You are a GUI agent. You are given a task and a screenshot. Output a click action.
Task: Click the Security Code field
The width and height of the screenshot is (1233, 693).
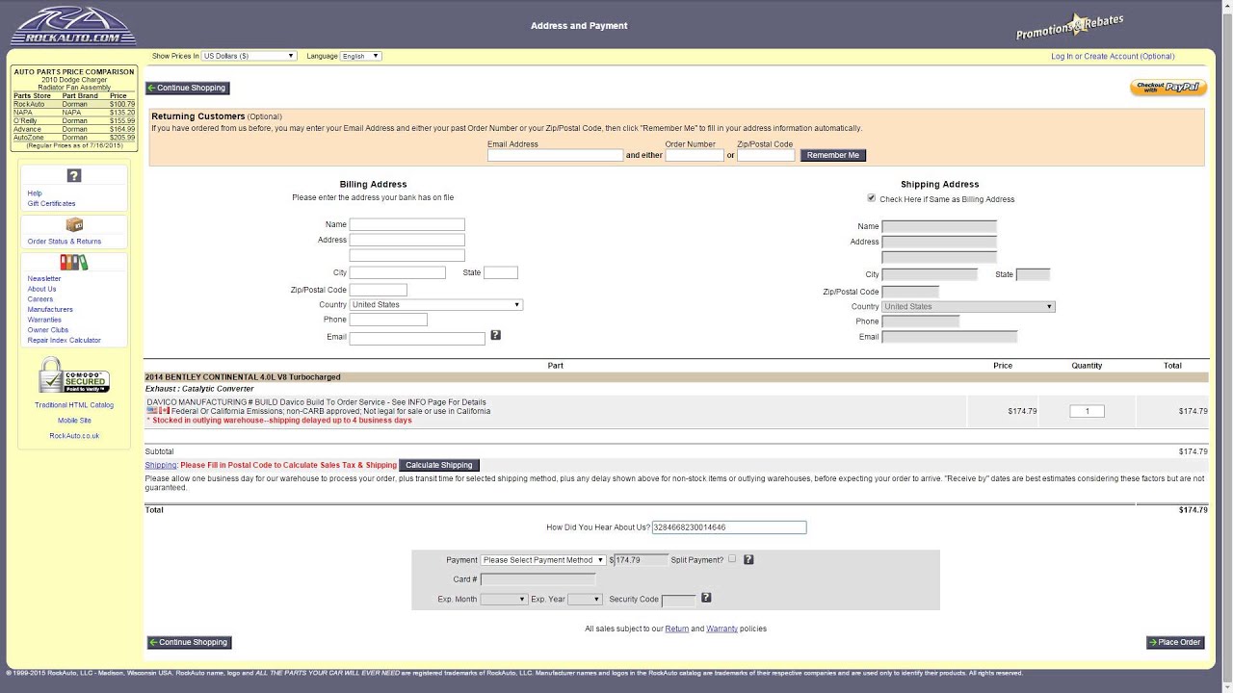[x=678, y=601]
